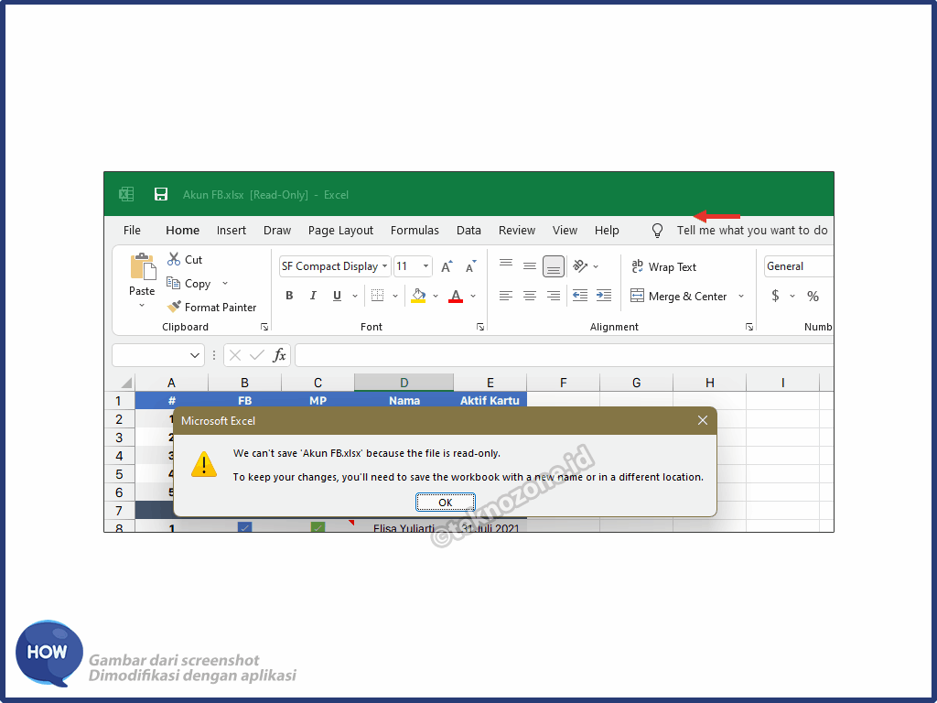Screen dimensions: 937x703
Task: Close the Microsoft Excel read-only dialog
Action: point(703,420)
